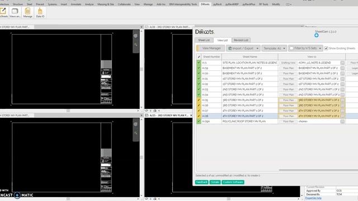Click the View Manager button

click(x=210, y=49)
